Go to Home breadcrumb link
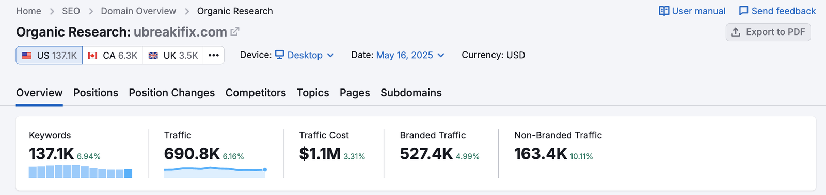Image resolution: width=826 pixels, height=195 pixels. tap(28, 11)
